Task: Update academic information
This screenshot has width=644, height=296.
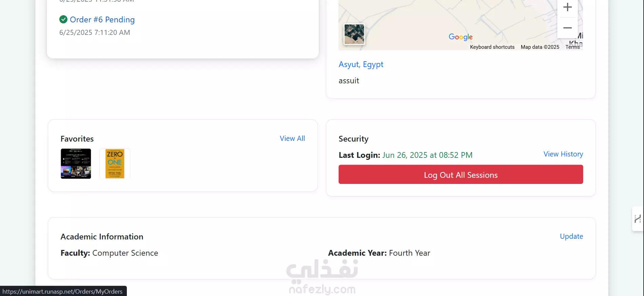Action: click(x=571, y=236)
